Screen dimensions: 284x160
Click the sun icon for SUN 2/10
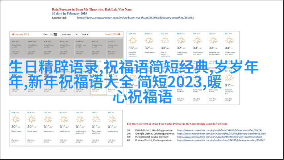point(133,41)
